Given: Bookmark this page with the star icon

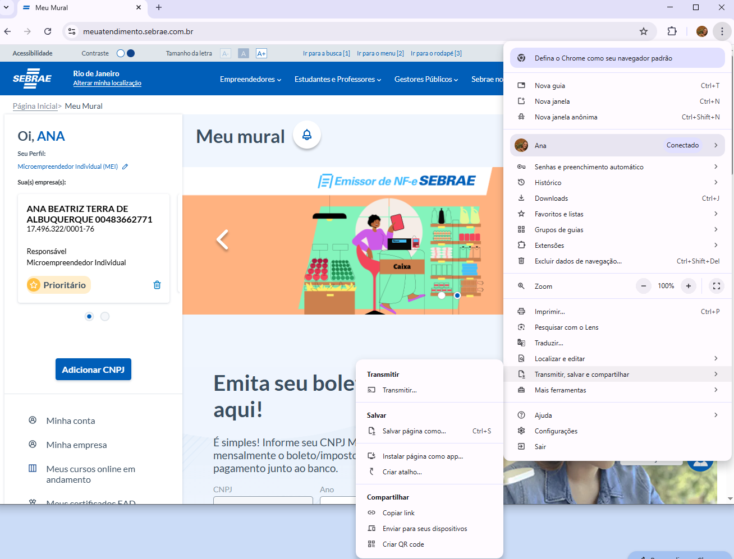Looking at the screenshot, I should click(644, 31).
